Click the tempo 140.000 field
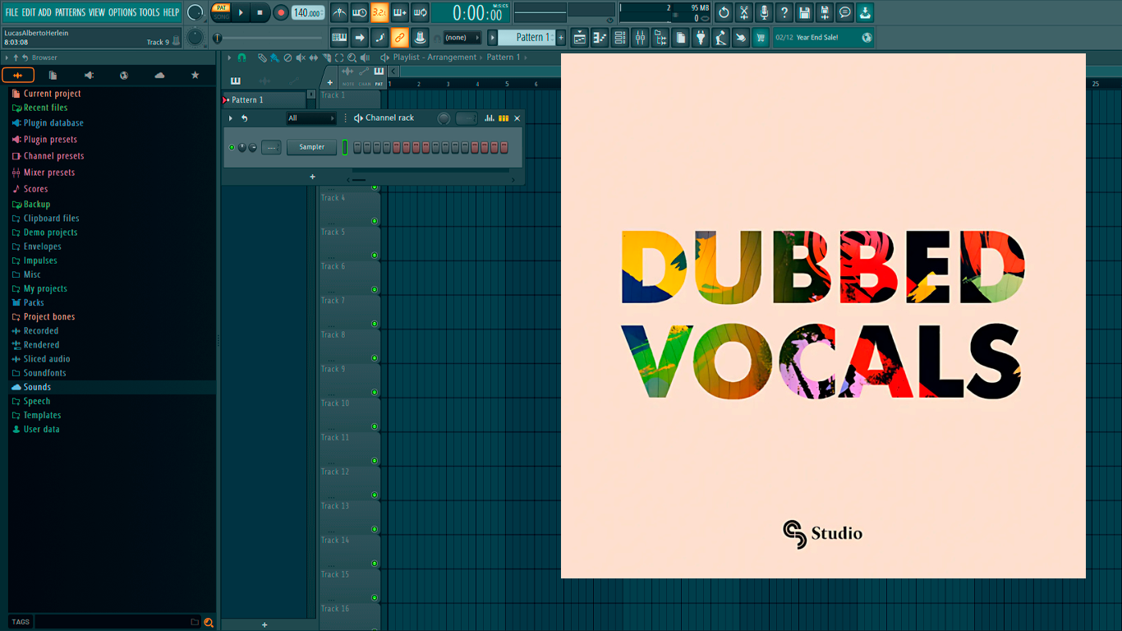 pos(308,12)
